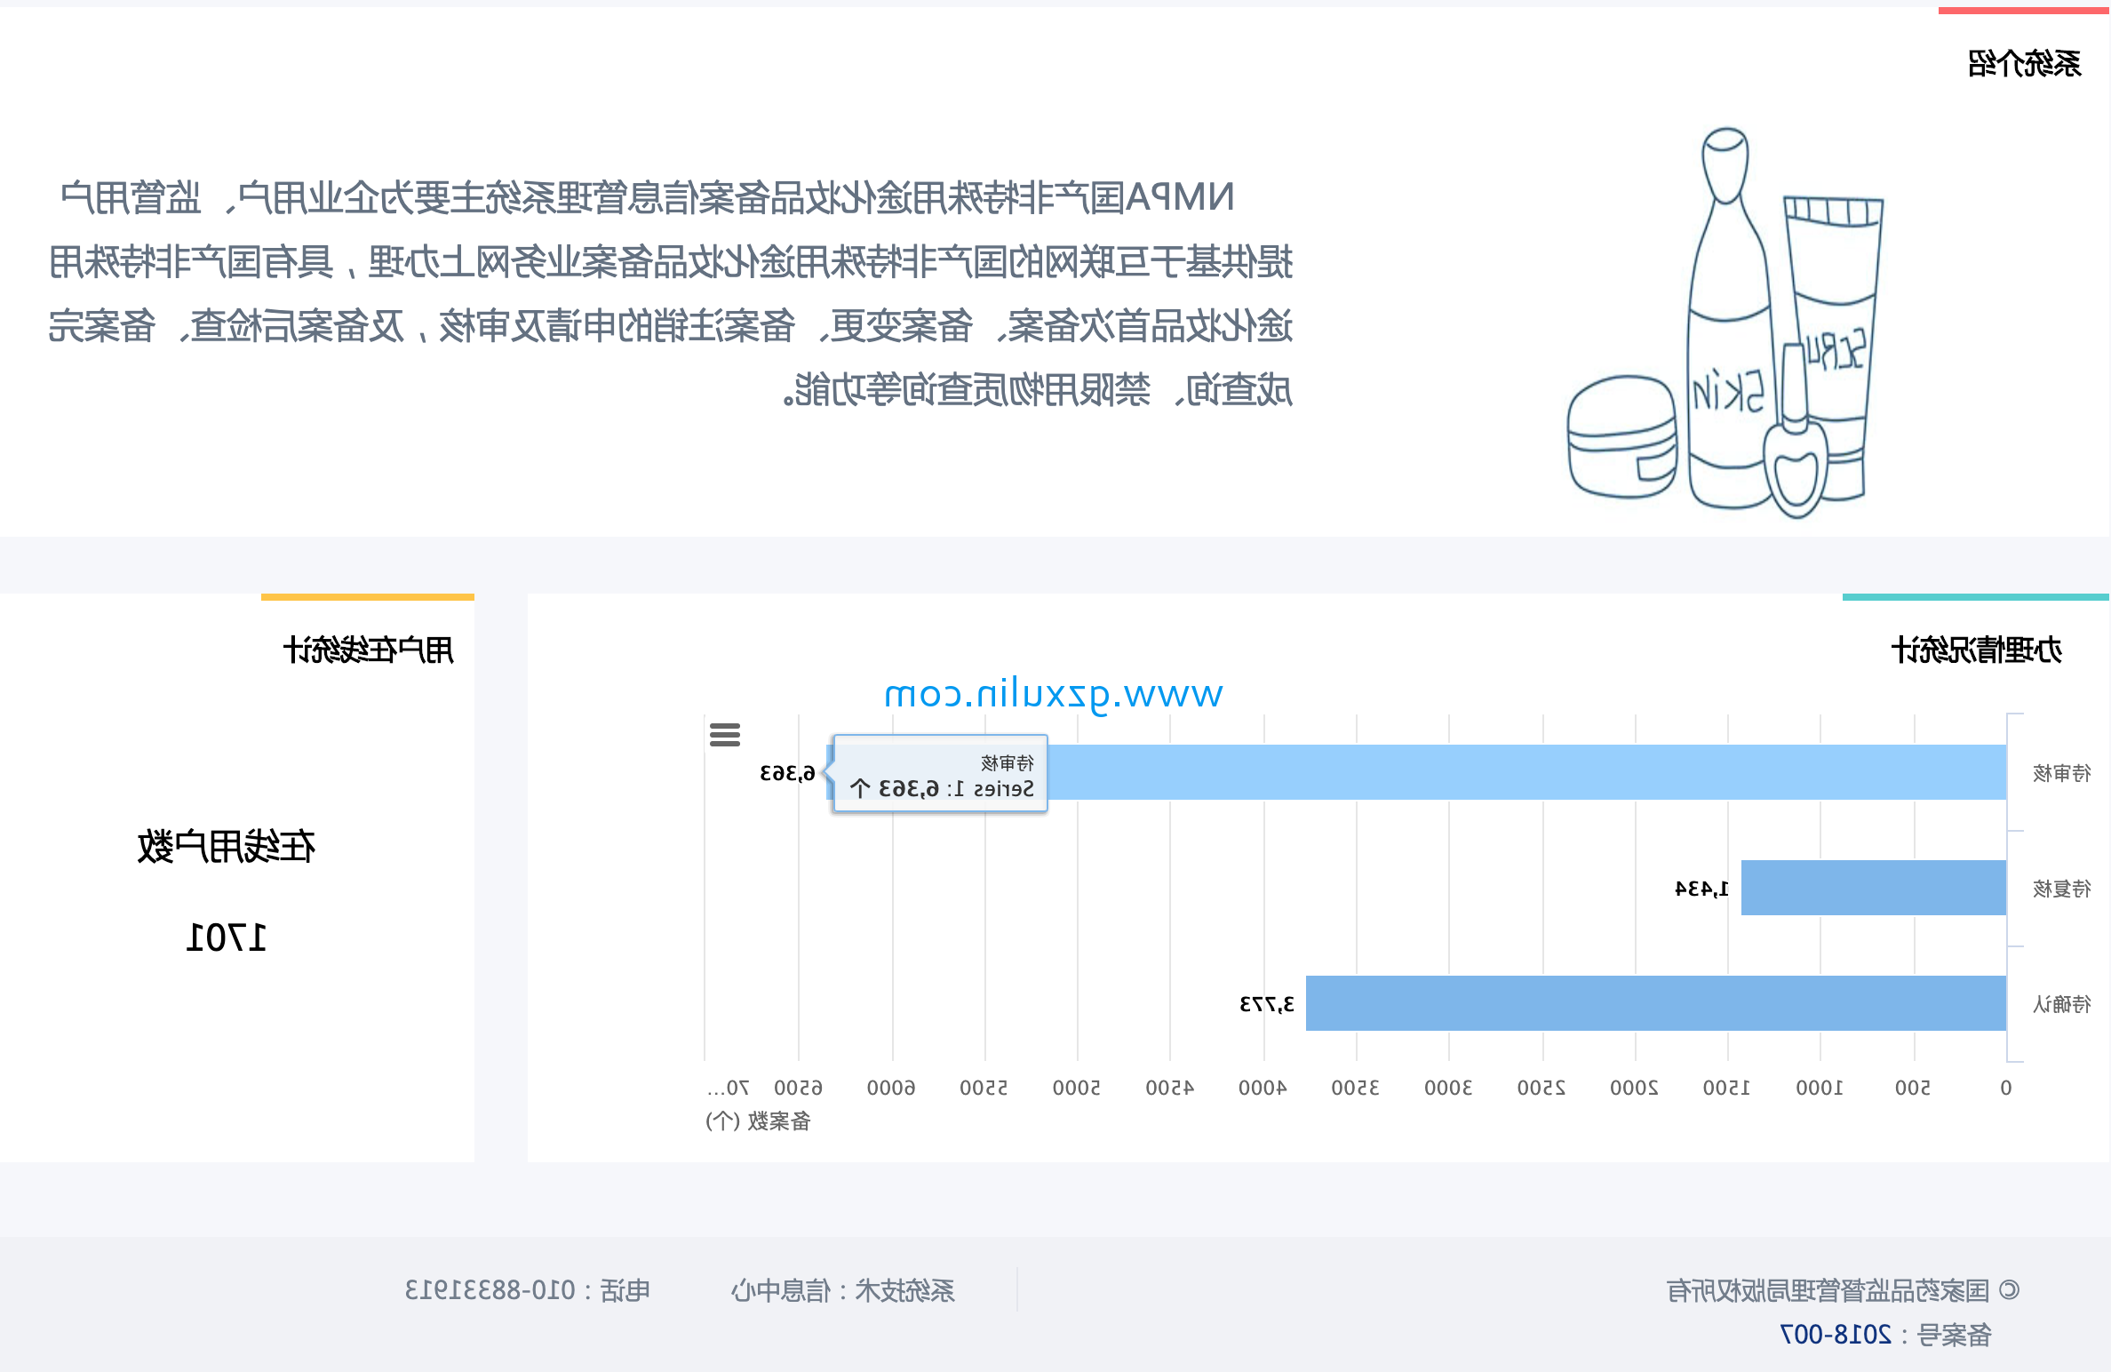Expand chart options via hamburger icon
Viewport: 2111px width, 1372px height.
(725, 734)
